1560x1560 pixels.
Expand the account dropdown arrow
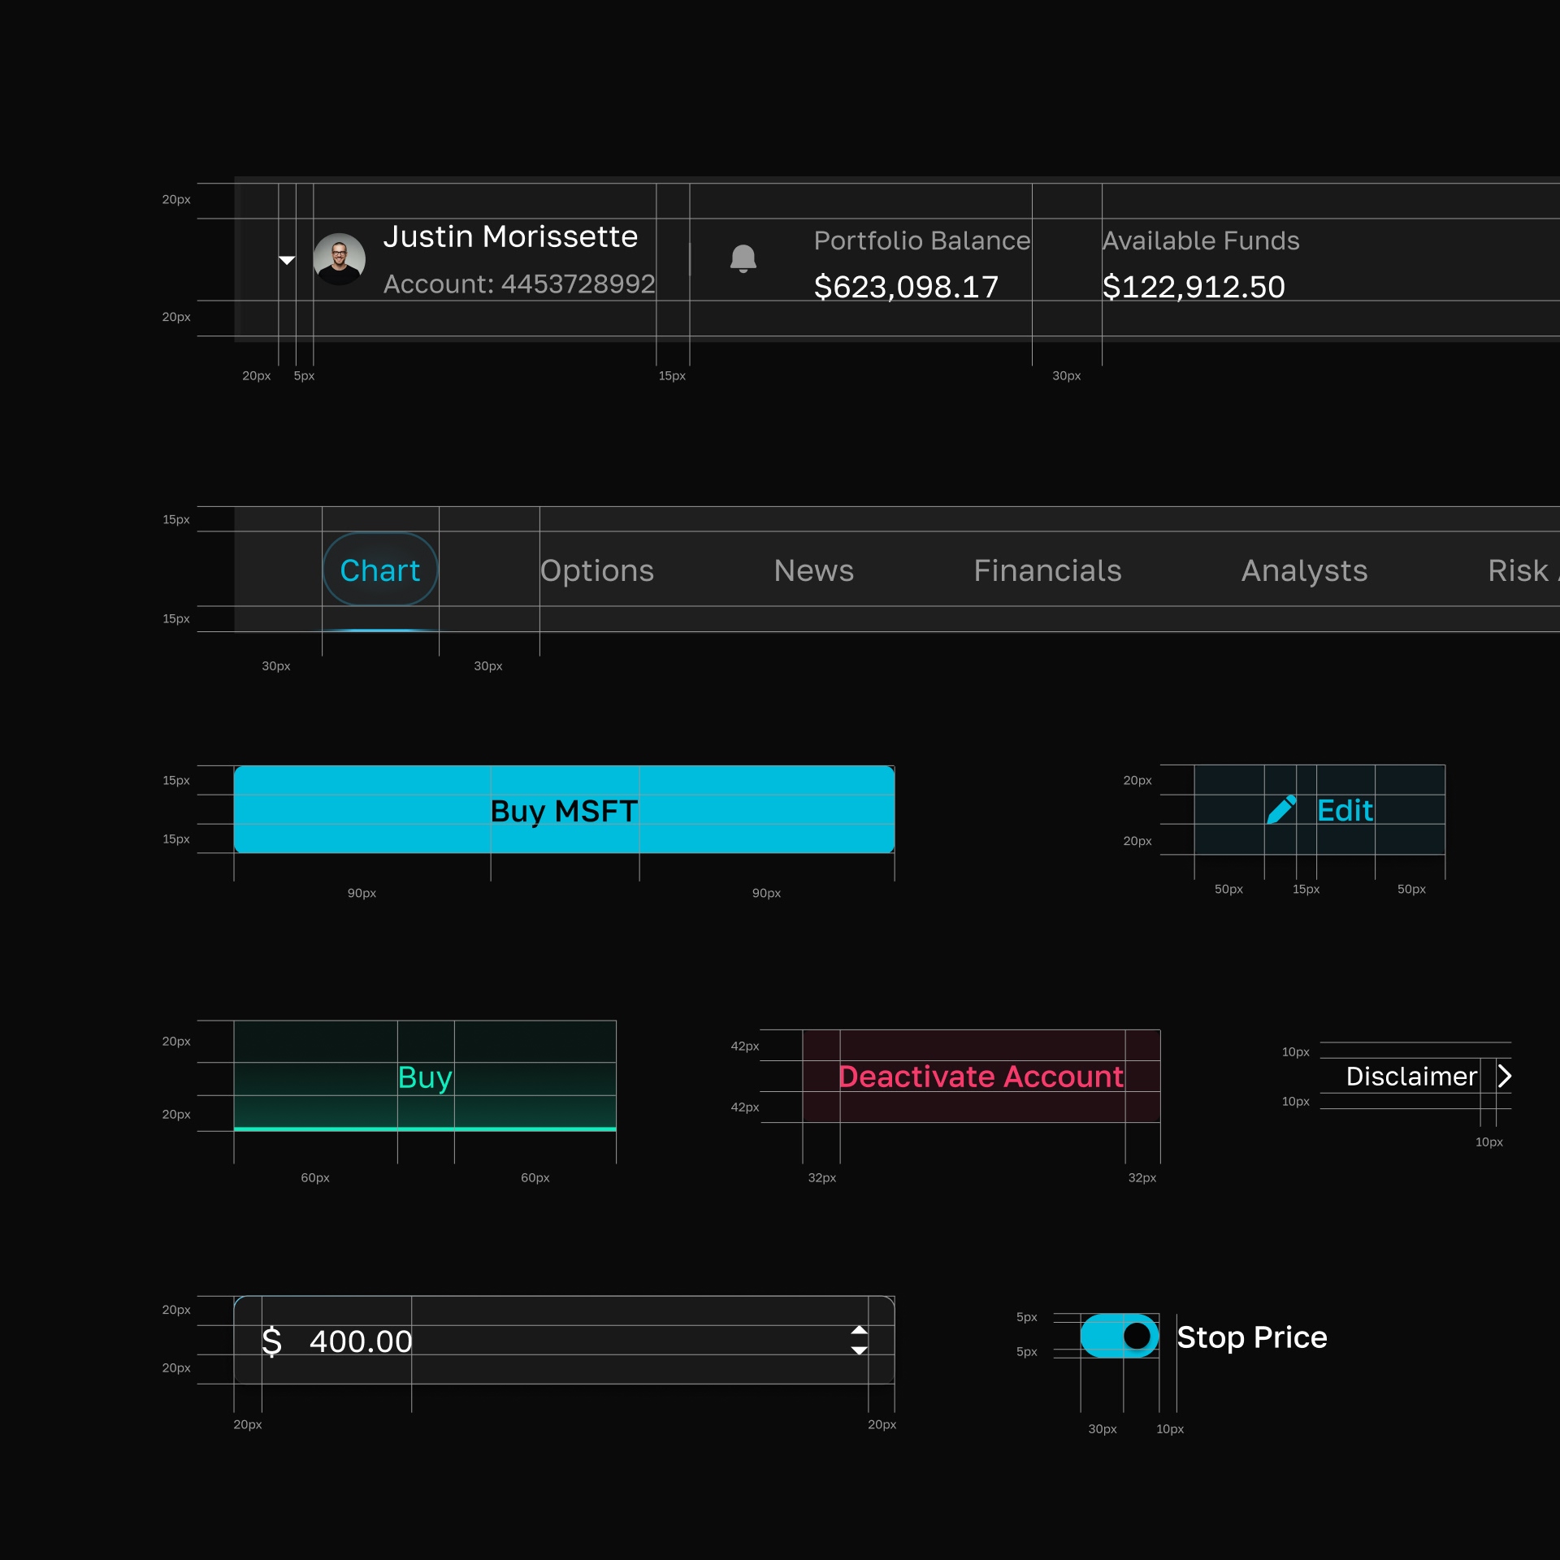(x=287, y=260)
